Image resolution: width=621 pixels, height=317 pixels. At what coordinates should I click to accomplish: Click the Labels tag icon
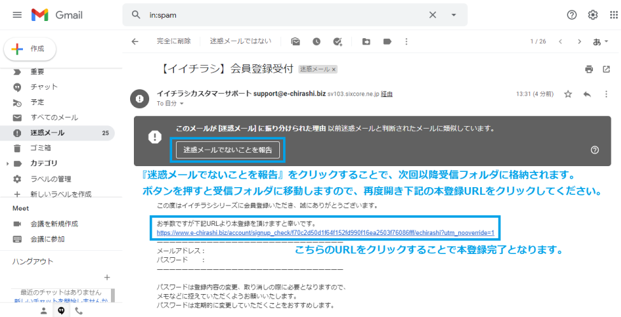tap(388, 41)
